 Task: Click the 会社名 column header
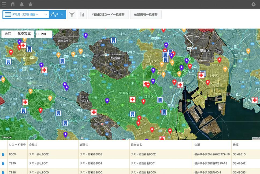click(33, 145)
